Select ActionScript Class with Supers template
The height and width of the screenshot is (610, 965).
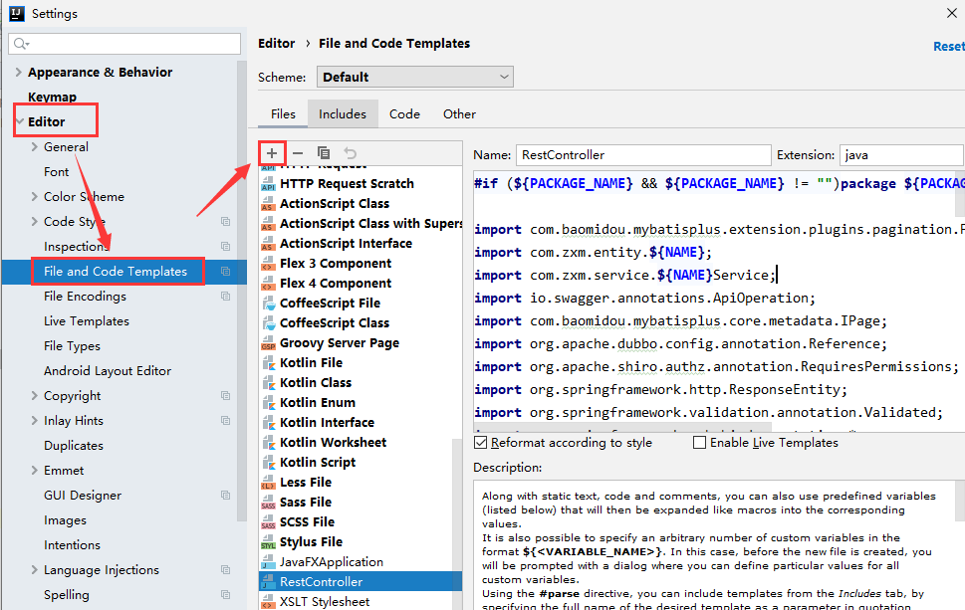point(370,224)
